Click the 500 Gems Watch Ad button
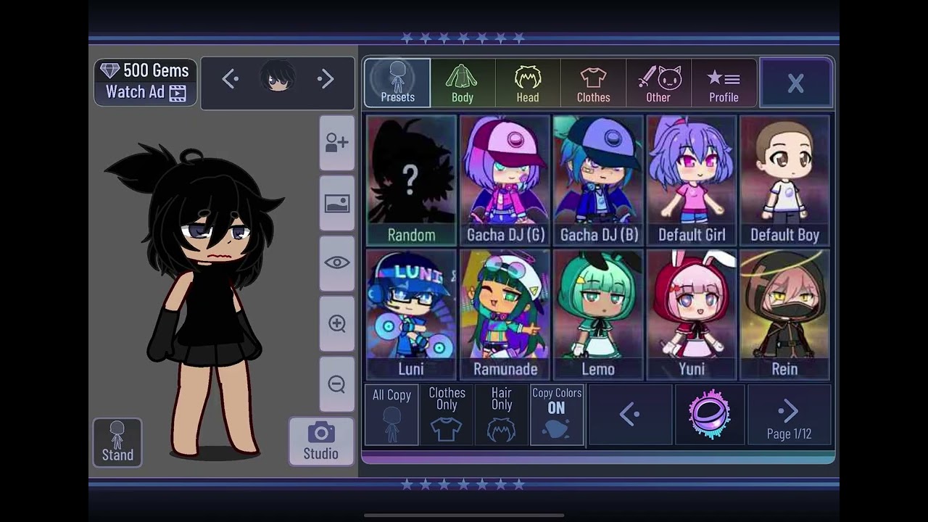 [145, 82]
